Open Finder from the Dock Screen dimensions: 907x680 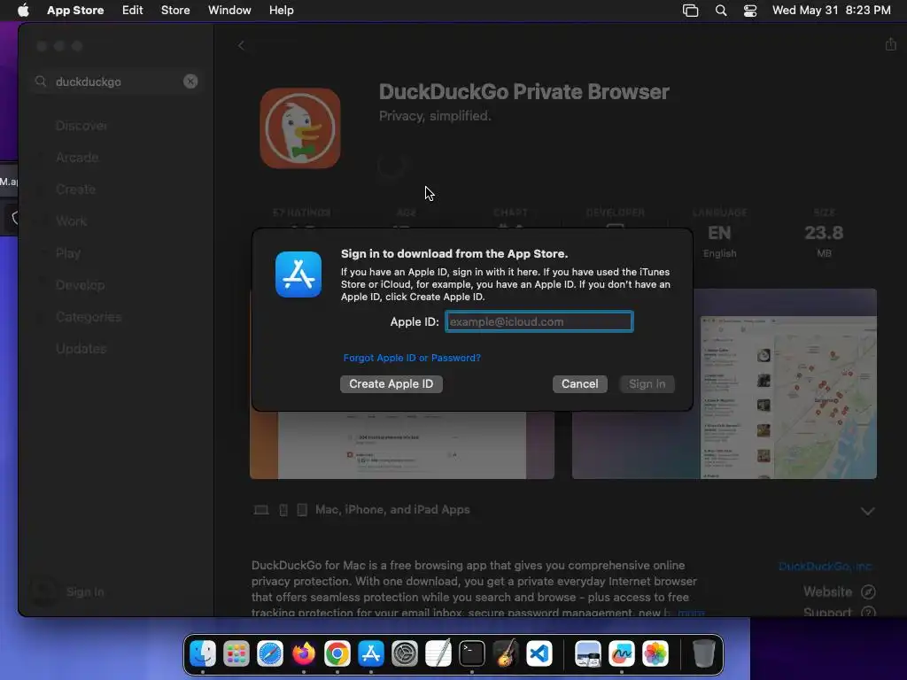(203, 654)
